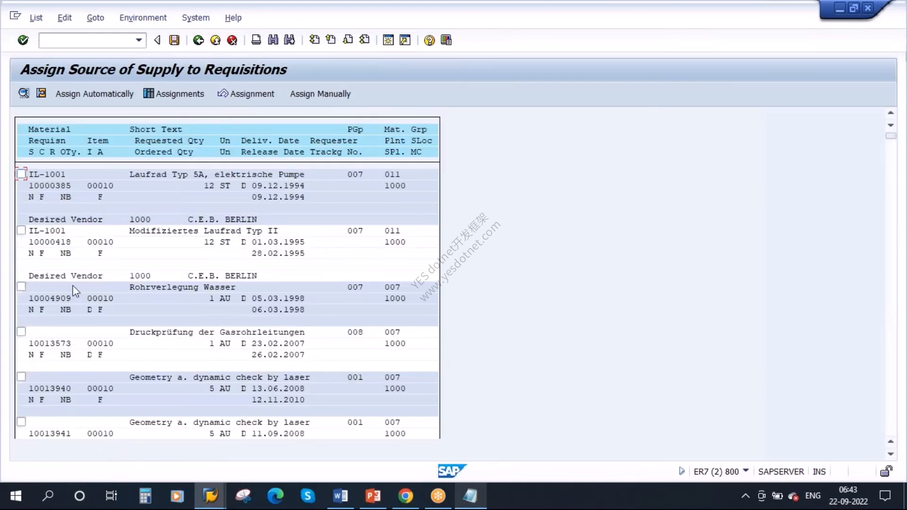Click the Print icon in toolbar
The width and height of the screenshot is (907, 510).
click(x=256, y=40)
